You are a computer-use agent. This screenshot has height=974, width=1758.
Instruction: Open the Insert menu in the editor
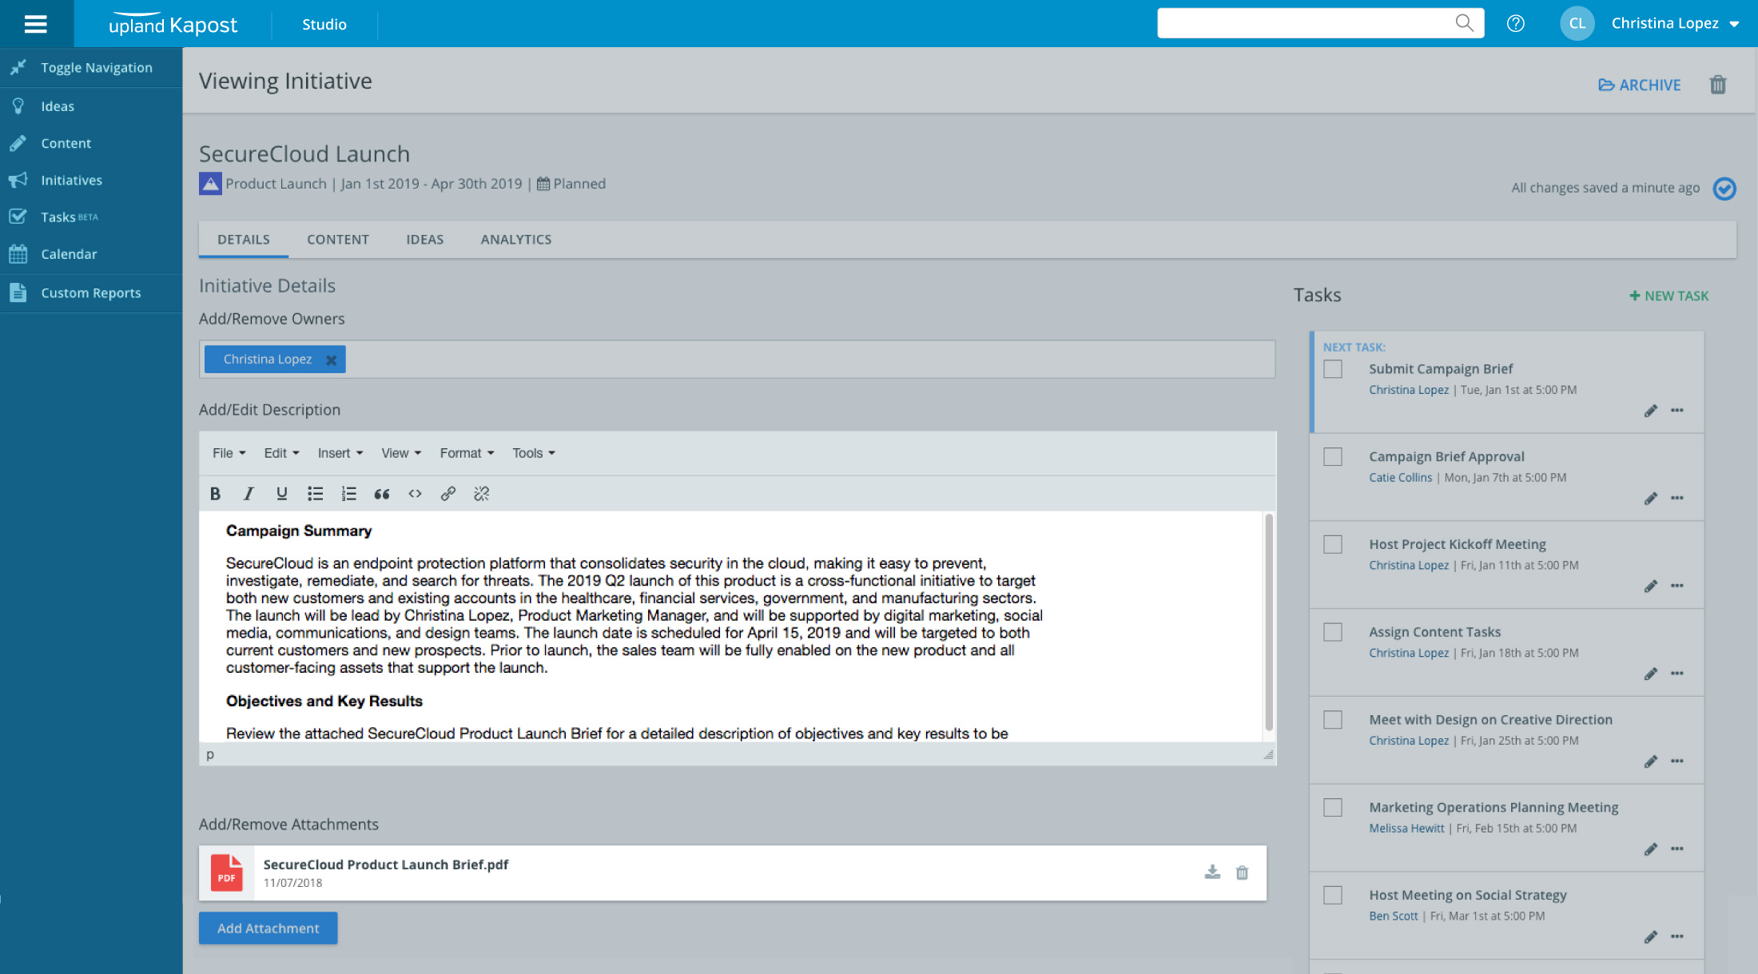point(340,453)
